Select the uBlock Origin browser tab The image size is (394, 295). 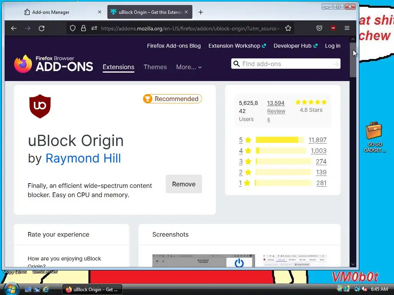150,12
